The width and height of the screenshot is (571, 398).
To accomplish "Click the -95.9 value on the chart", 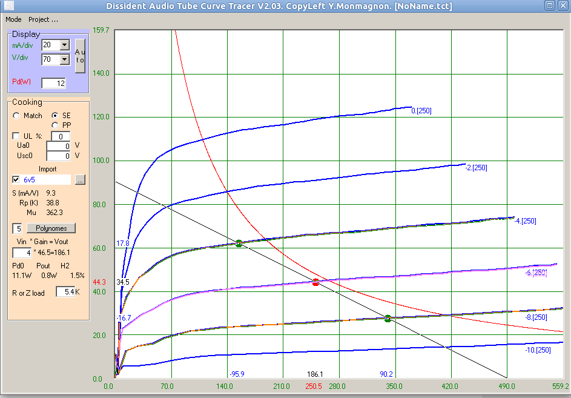I will [237, 374].
